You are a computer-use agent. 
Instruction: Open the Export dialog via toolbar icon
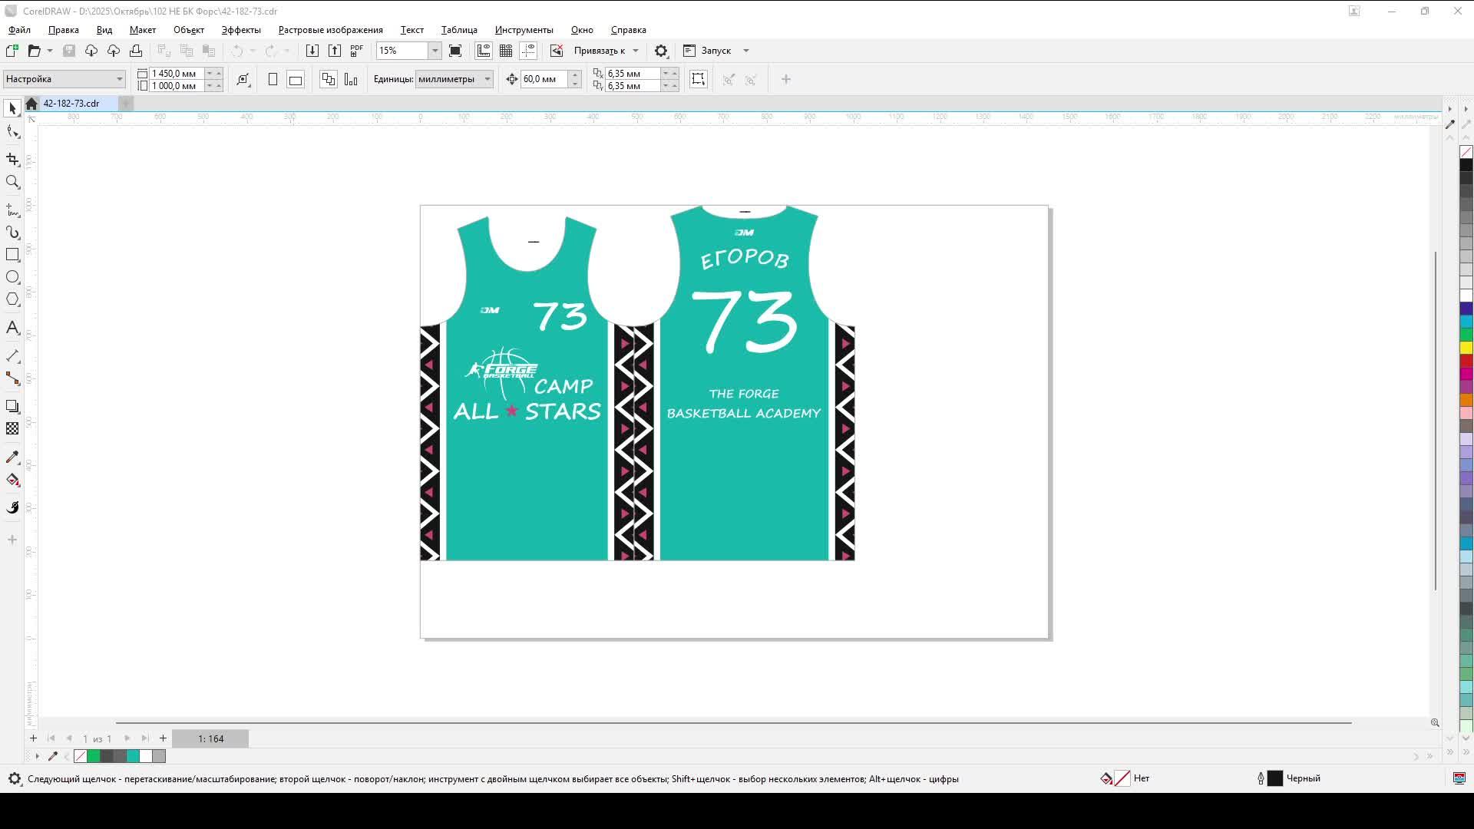(x=335, y=50)
